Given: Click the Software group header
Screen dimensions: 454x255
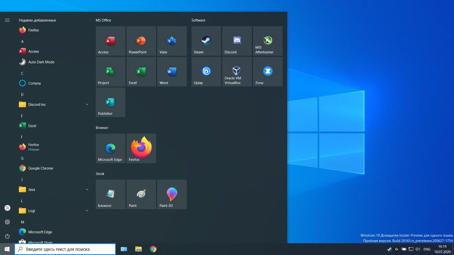Looking at the screenshot, I should tap(198, 20).
